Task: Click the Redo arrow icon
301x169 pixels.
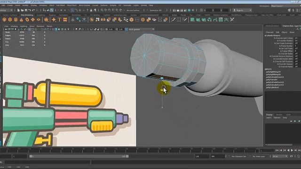Action: pos(33,10)
